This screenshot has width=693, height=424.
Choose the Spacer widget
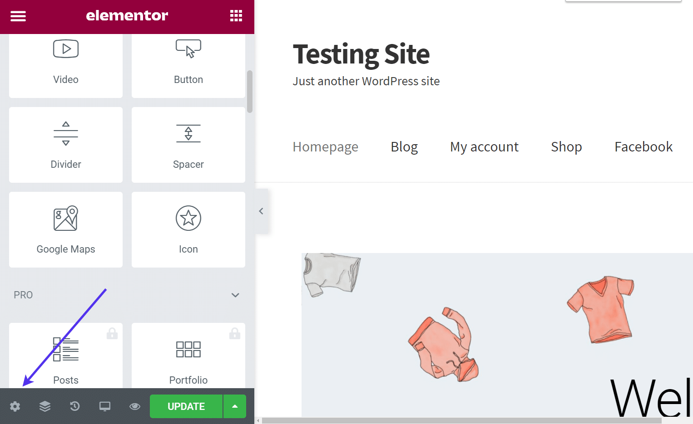pos(188,145)
